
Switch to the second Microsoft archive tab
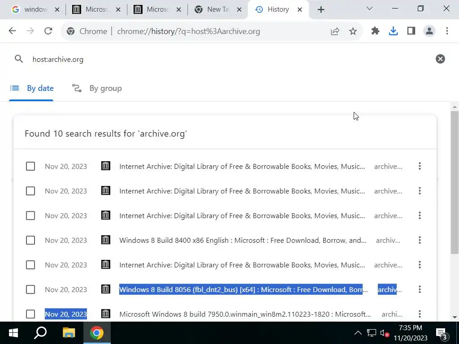tap(157, 10)
